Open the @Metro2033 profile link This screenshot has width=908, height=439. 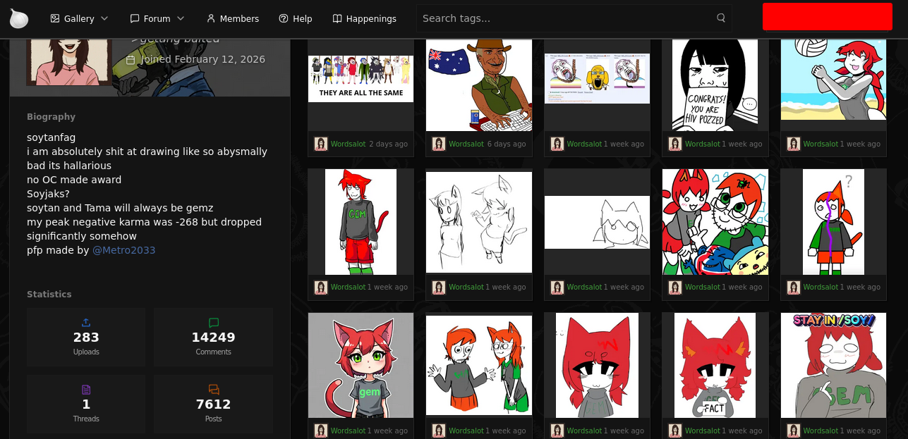pos(123,250)
